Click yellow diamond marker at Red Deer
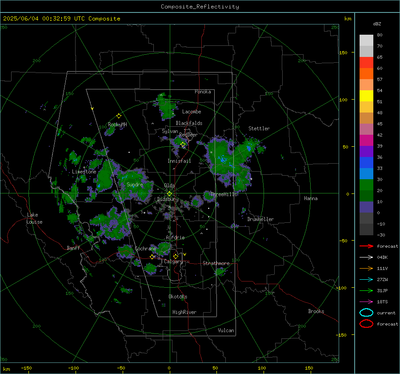This screenshot has width=400, height=374. tap(183, 145)
